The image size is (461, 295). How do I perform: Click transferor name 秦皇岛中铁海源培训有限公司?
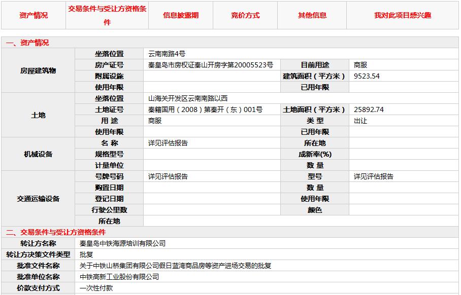[x=123, y=243]
